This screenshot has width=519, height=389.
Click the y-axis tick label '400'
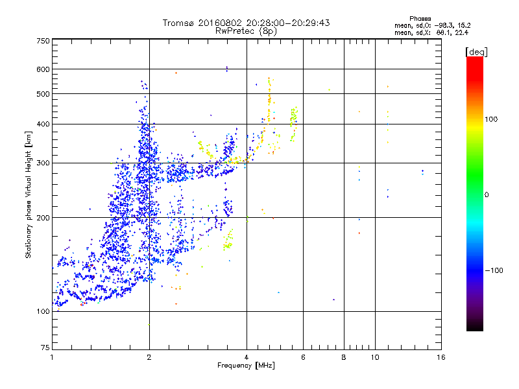43,124
